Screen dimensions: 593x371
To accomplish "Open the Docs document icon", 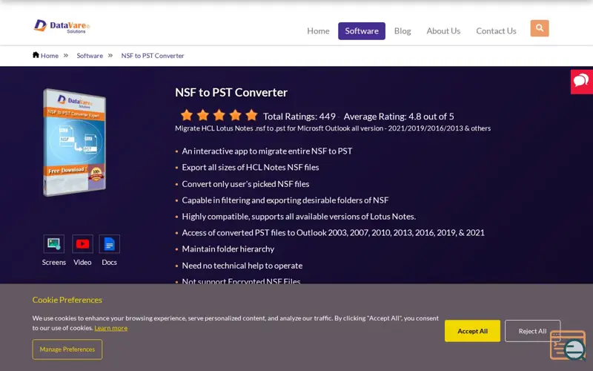I will coord(109,244).
